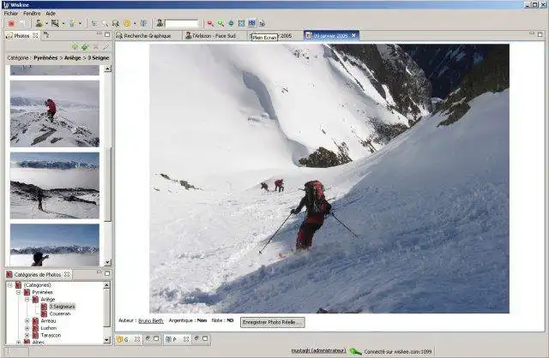Click the user account toolbar icon

click(39, 23)
